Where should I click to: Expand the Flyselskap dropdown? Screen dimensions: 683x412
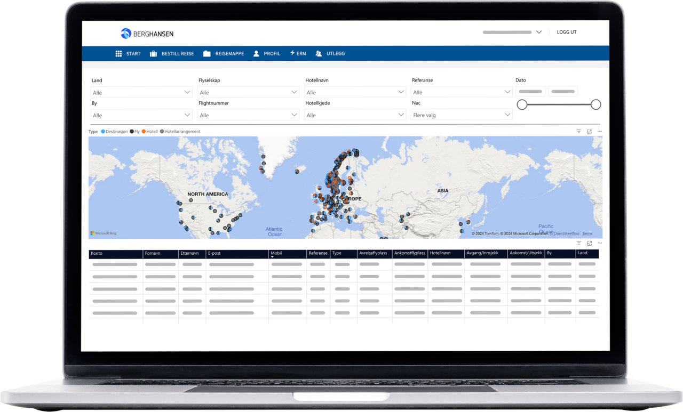248,92
